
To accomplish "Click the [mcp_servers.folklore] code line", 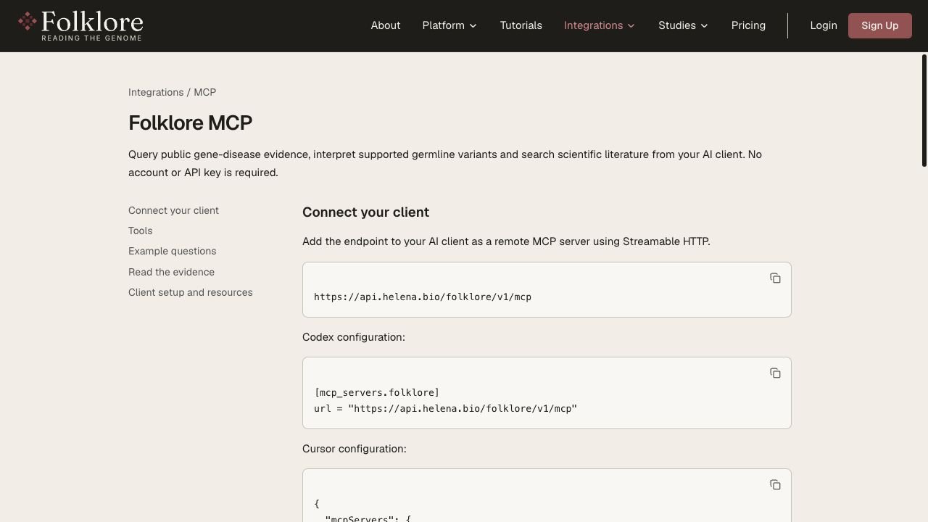I will click(x=376, y=392).
